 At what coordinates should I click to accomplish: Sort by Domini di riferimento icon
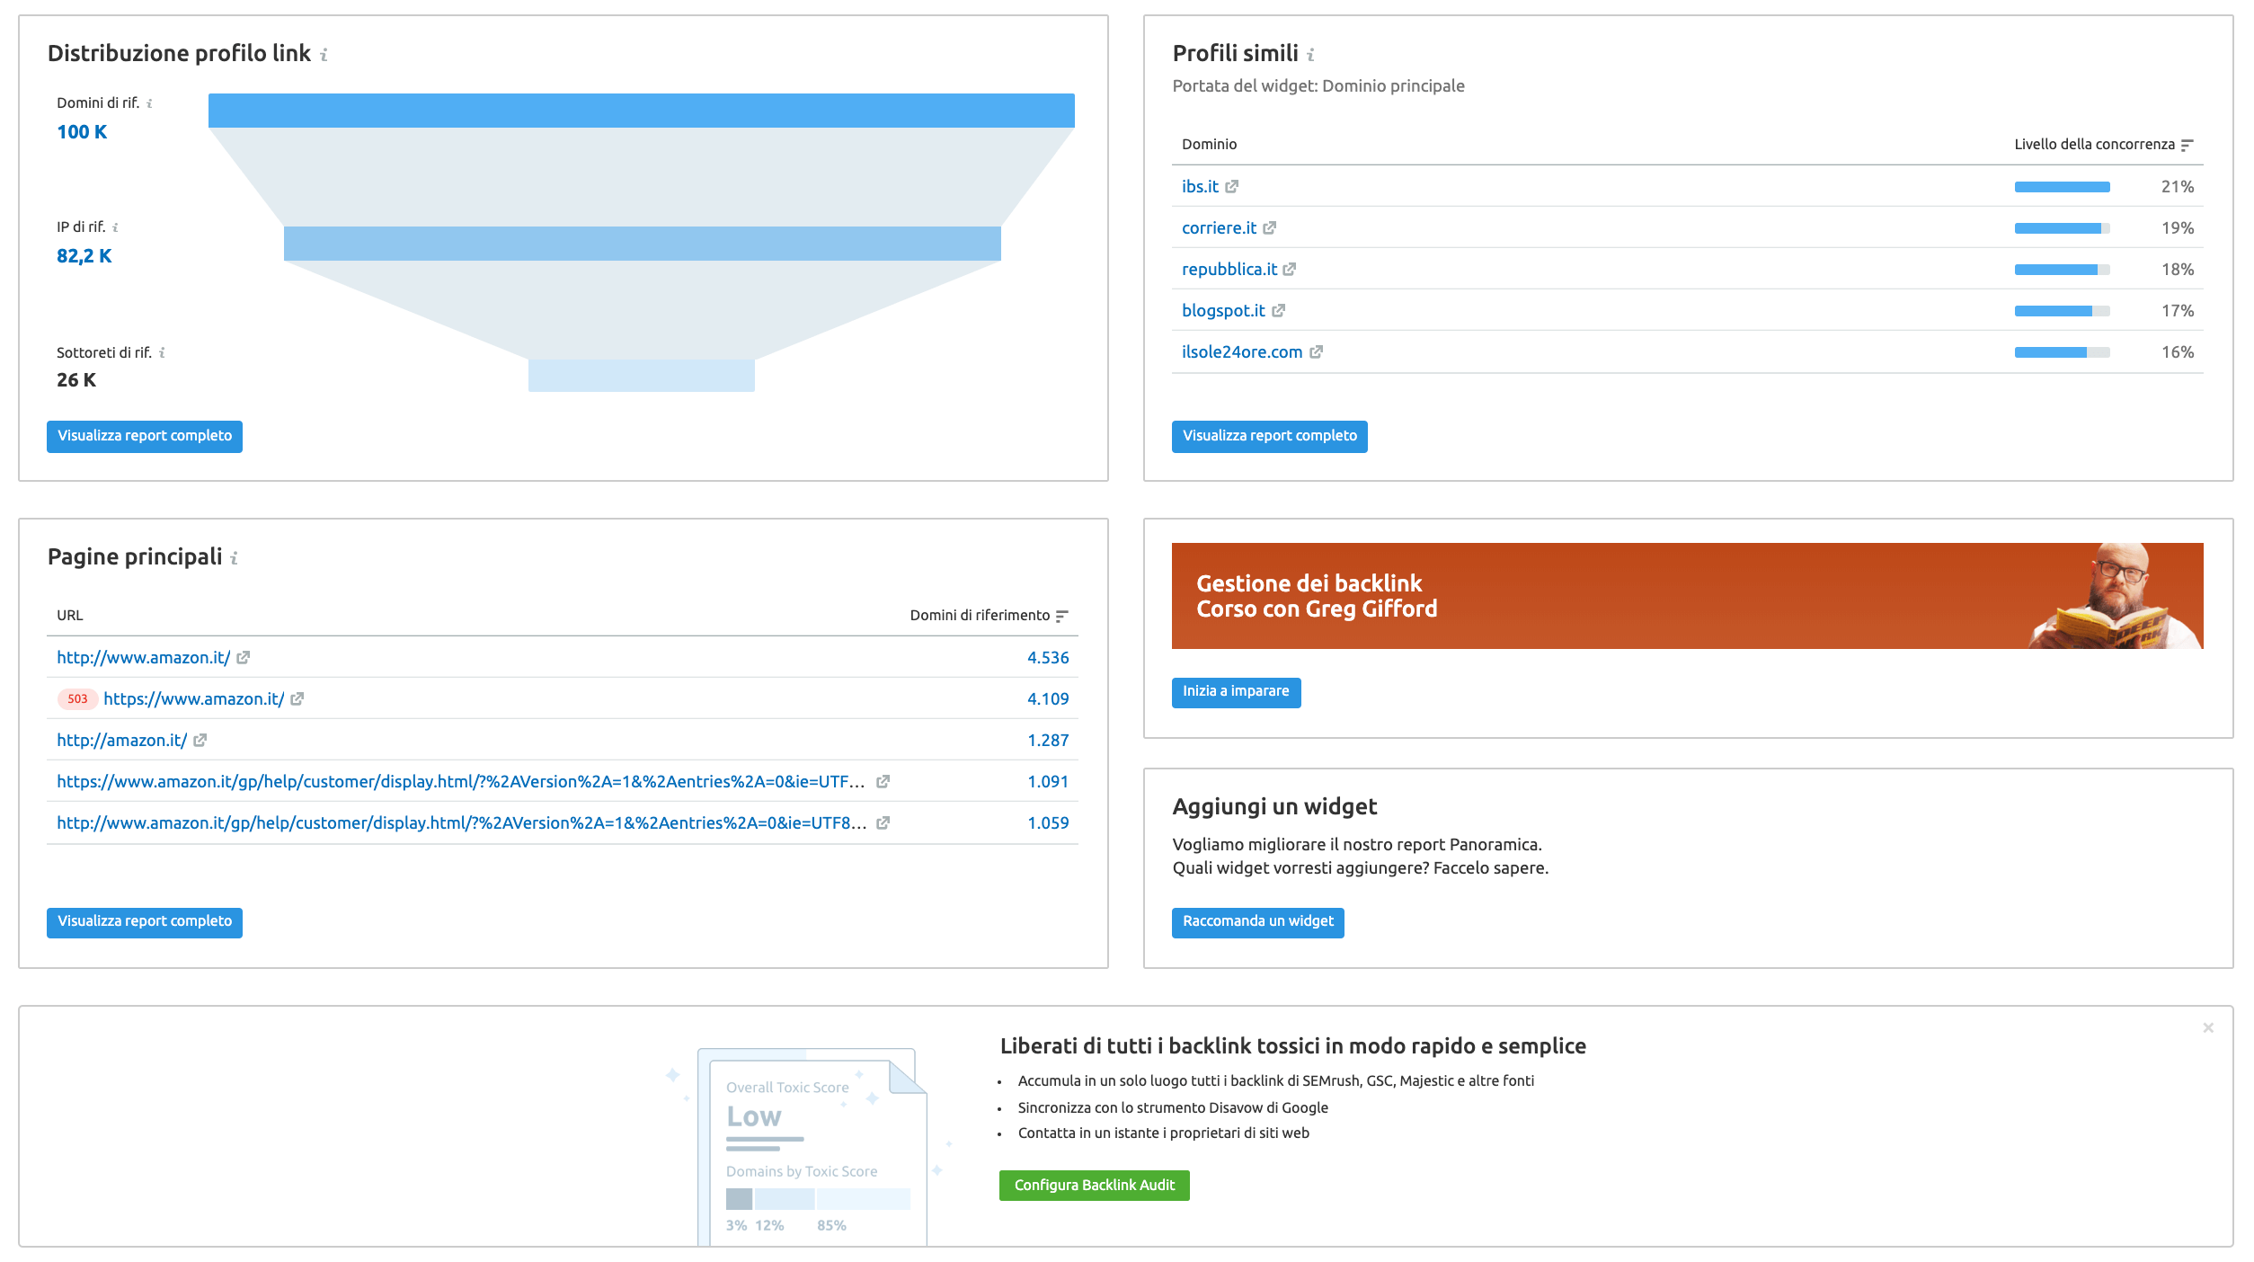[x=1062, y=616]
